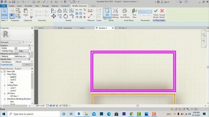209x117 pixels.
Task: Click the Windows search box
Action: tap(34, 114)
